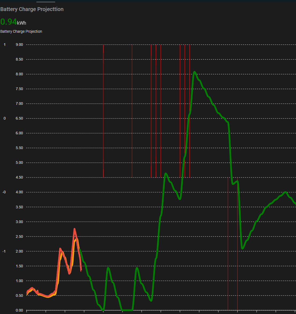Image resolution: width=296 pixels, height=314 pixels.
Task: Click the flat zero section of green curve
Action: [127, 310]
